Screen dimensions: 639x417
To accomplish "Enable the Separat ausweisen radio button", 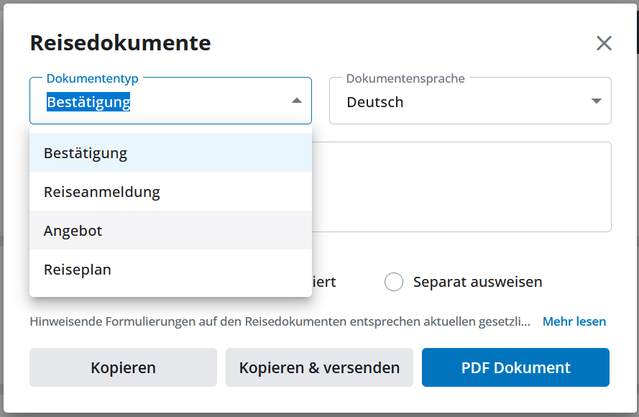I will pos(394,282).
